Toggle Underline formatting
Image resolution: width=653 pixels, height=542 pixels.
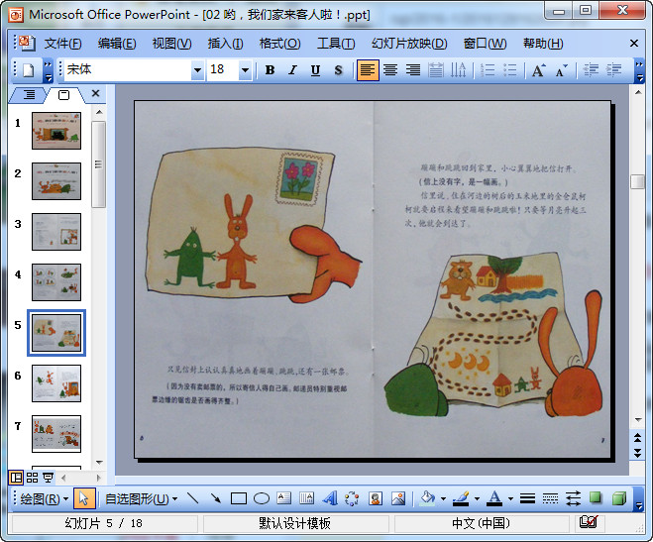316,70
